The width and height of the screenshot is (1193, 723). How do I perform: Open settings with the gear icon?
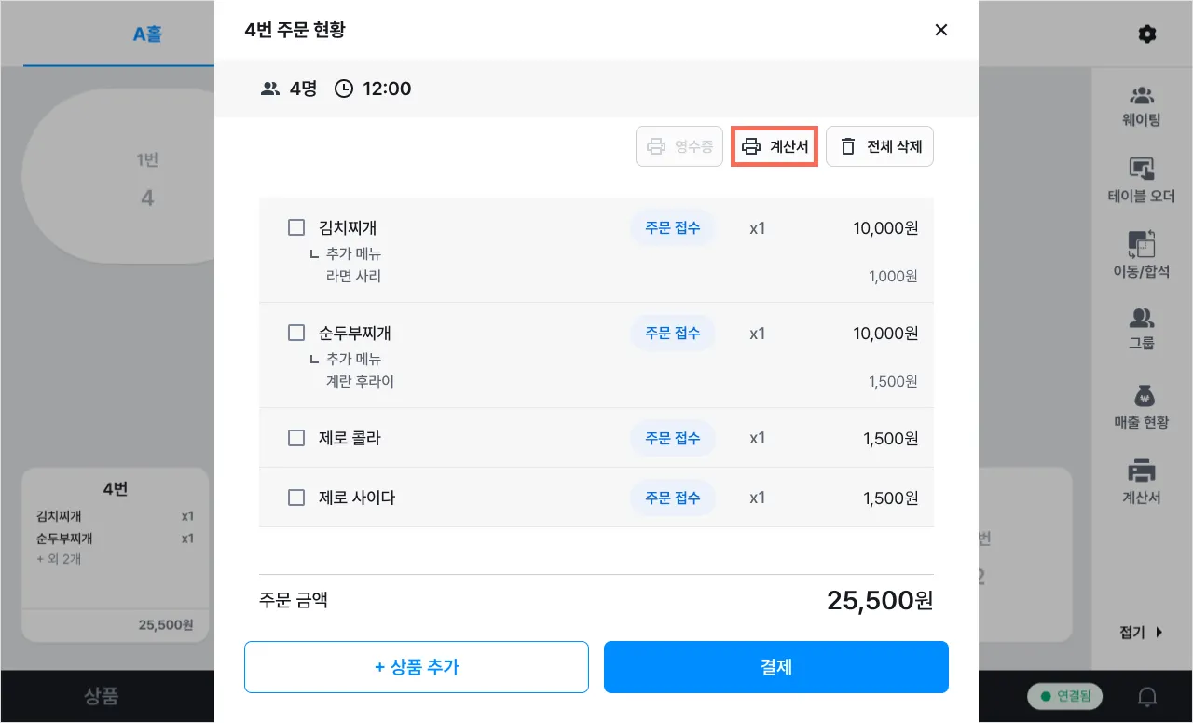pyautogui.click(x=1147, y=34)
